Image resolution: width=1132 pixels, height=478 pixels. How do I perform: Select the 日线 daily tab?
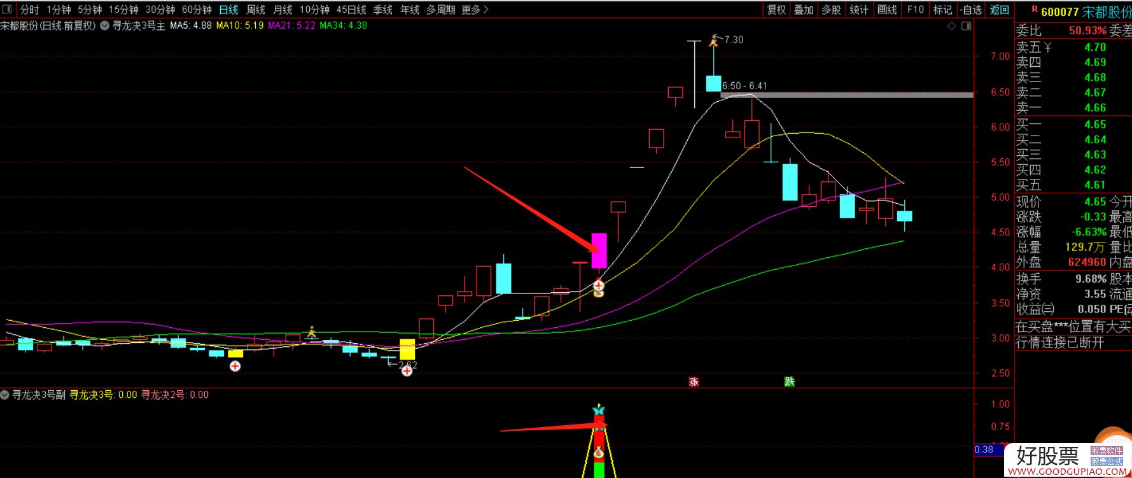point(228,10)
